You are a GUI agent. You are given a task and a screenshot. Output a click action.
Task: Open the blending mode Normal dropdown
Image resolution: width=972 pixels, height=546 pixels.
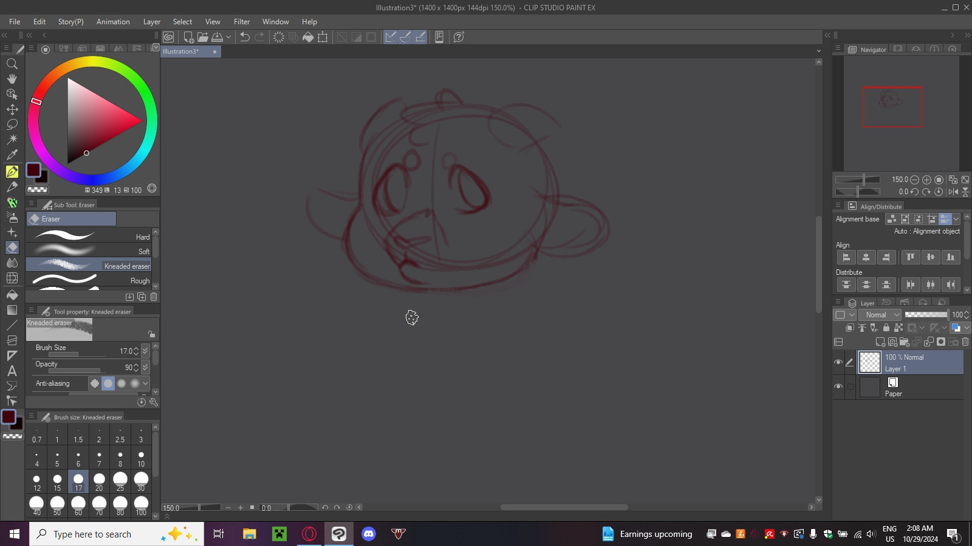point(880,315)
